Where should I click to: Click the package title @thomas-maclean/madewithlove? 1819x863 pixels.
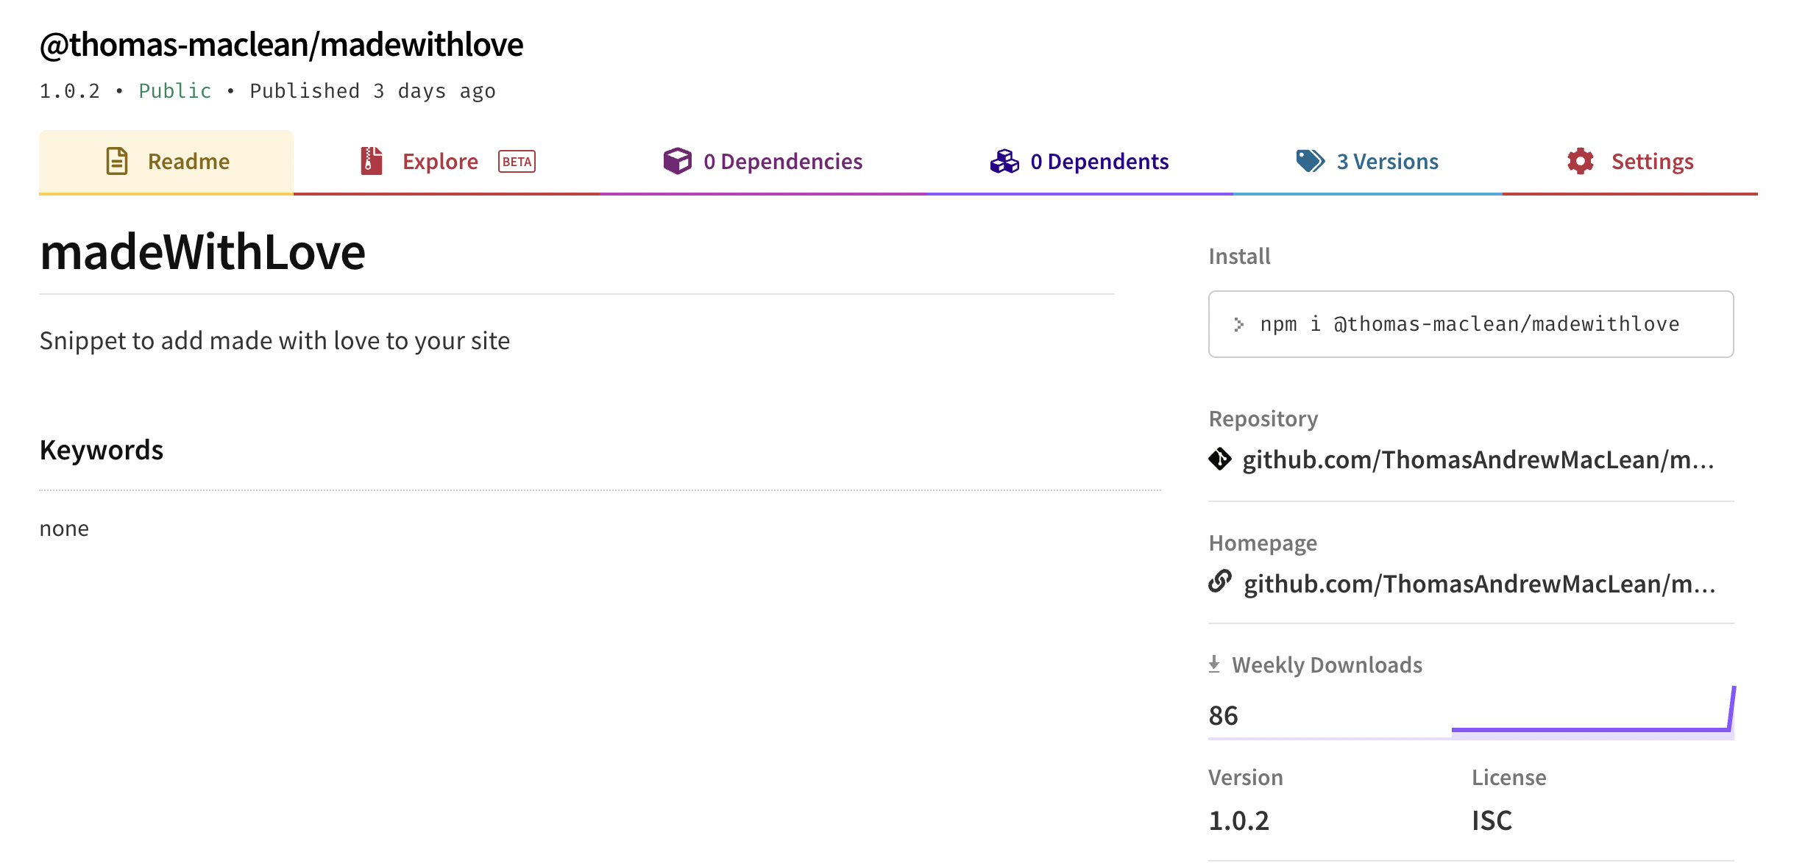click(x=281, y=44)
